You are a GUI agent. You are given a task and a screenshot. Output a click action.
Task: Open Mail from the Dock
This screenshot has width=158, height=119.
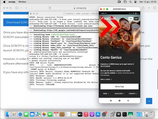coord(32,114)
